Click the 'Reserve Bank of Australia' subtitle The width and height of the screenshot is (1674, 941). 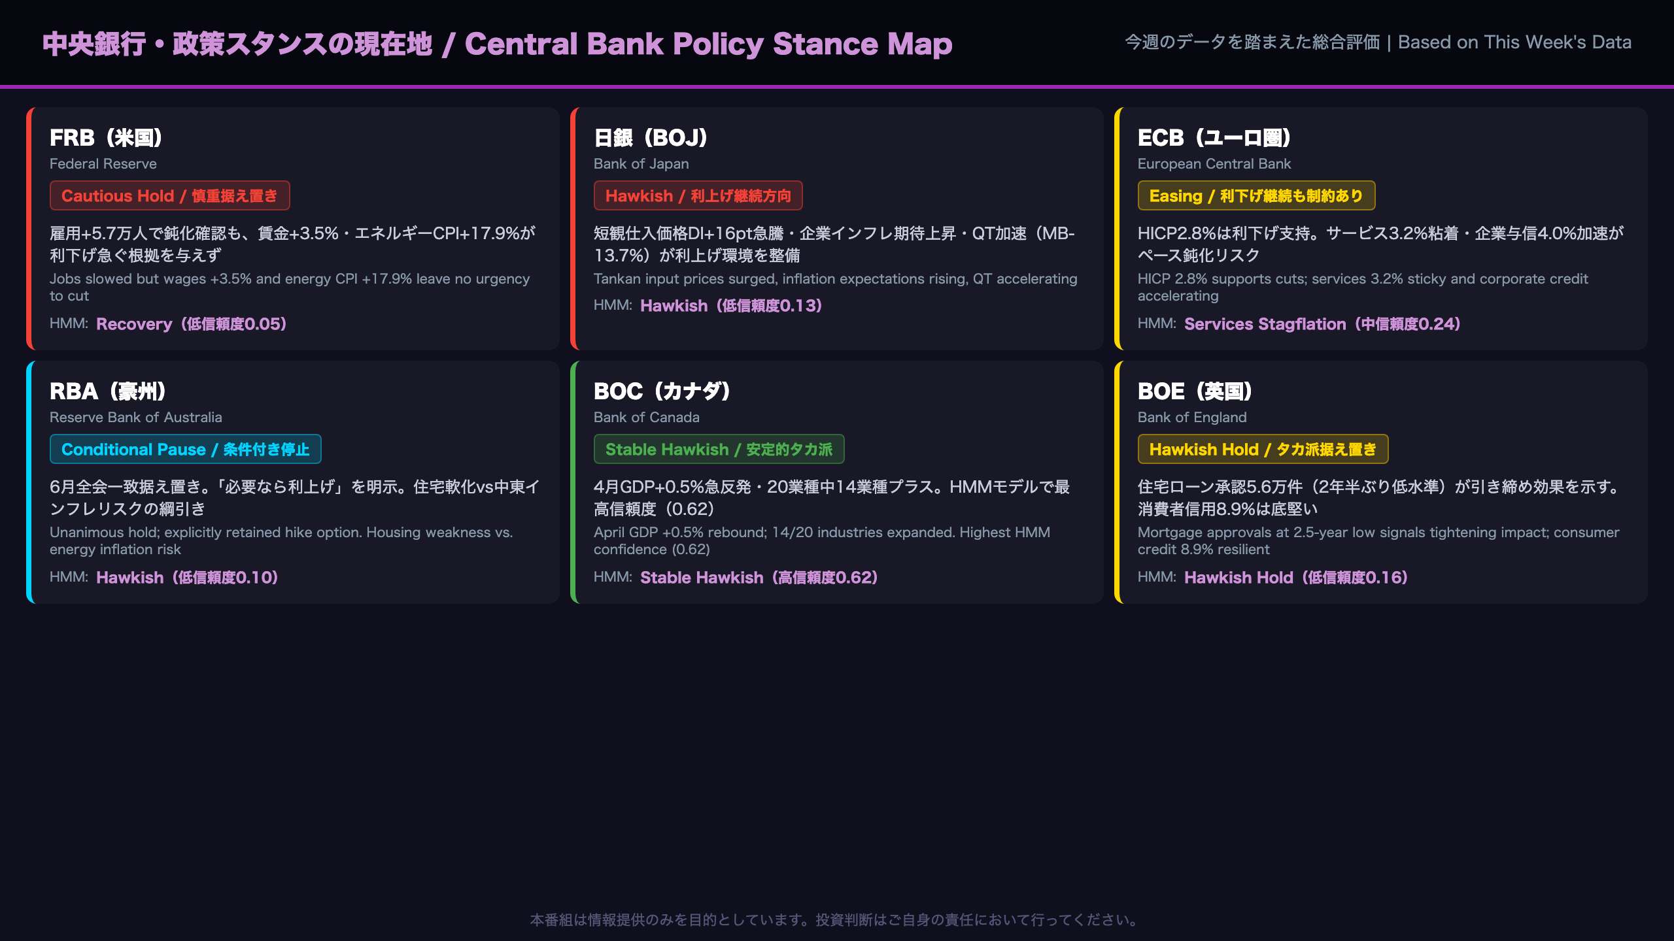click(x=136, y=418)
